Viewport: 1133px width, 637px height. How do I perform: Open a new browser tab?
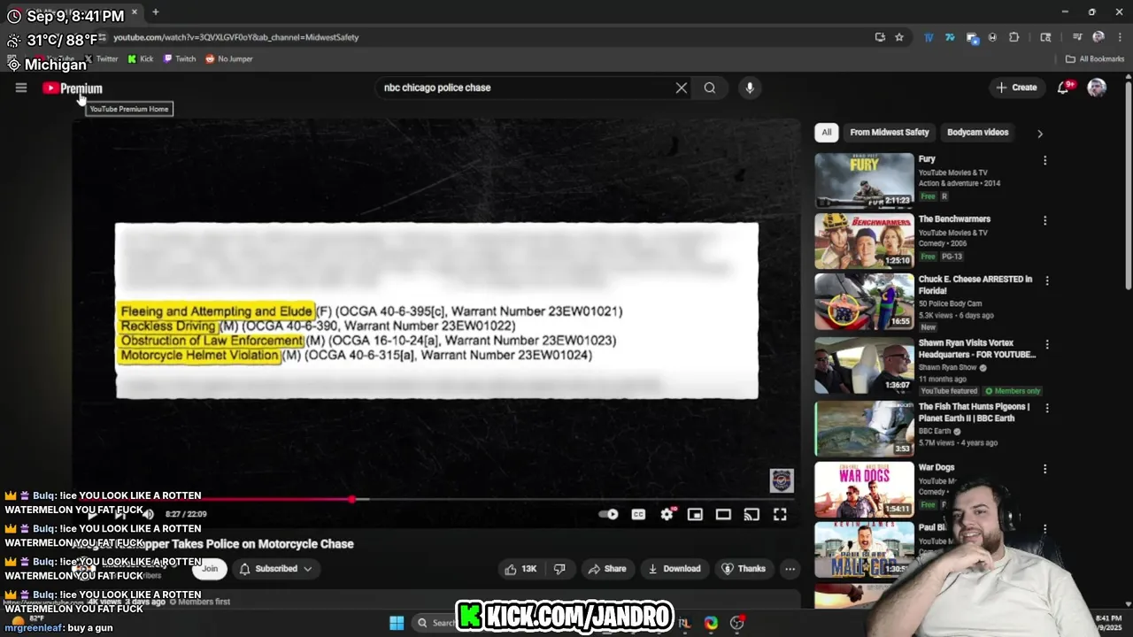(x=155, y=12)
